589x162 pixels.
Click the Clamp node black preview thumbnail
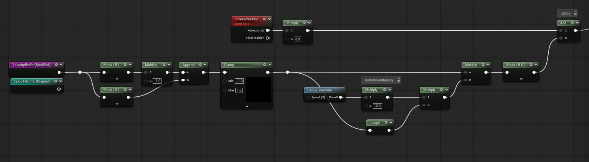258,89
